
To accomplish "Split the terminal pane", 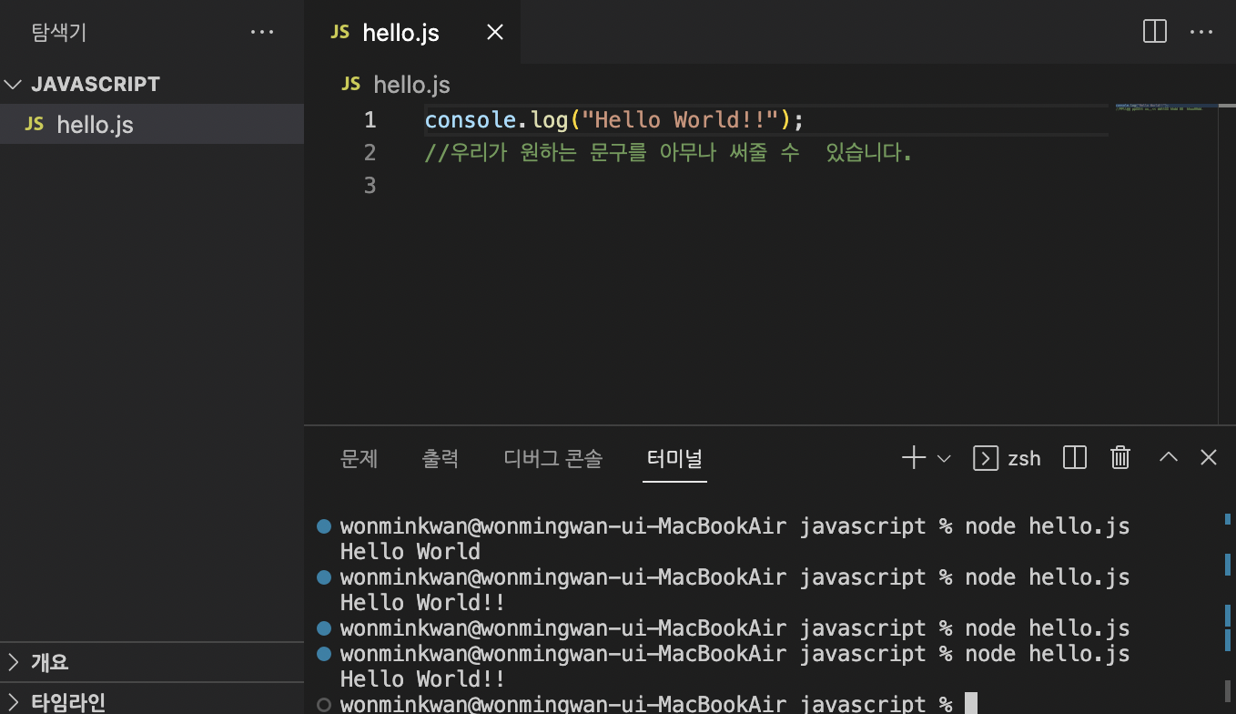I will pos(1075,457).
